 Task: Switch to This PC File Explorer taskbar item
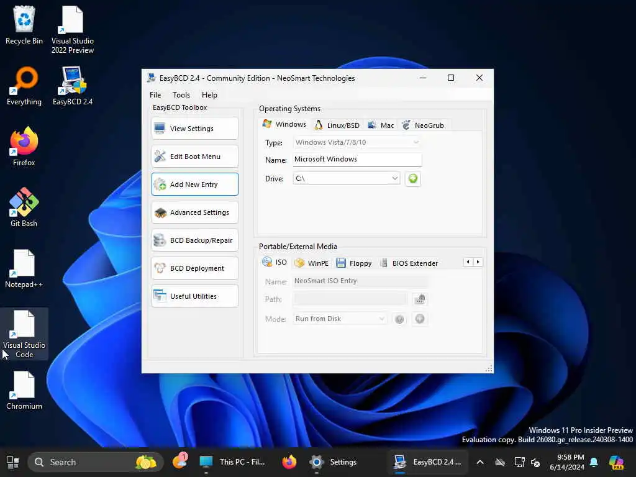[232, 462]
